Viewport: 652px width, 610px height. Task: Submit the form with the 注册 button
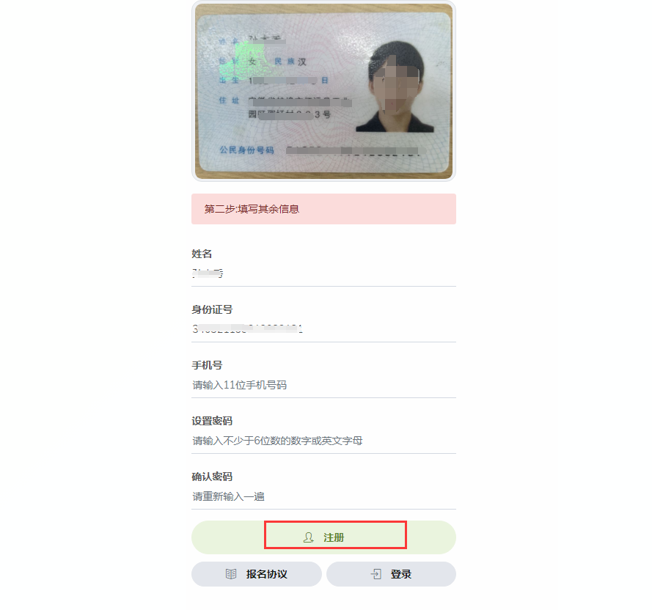(x=323, y=537)
